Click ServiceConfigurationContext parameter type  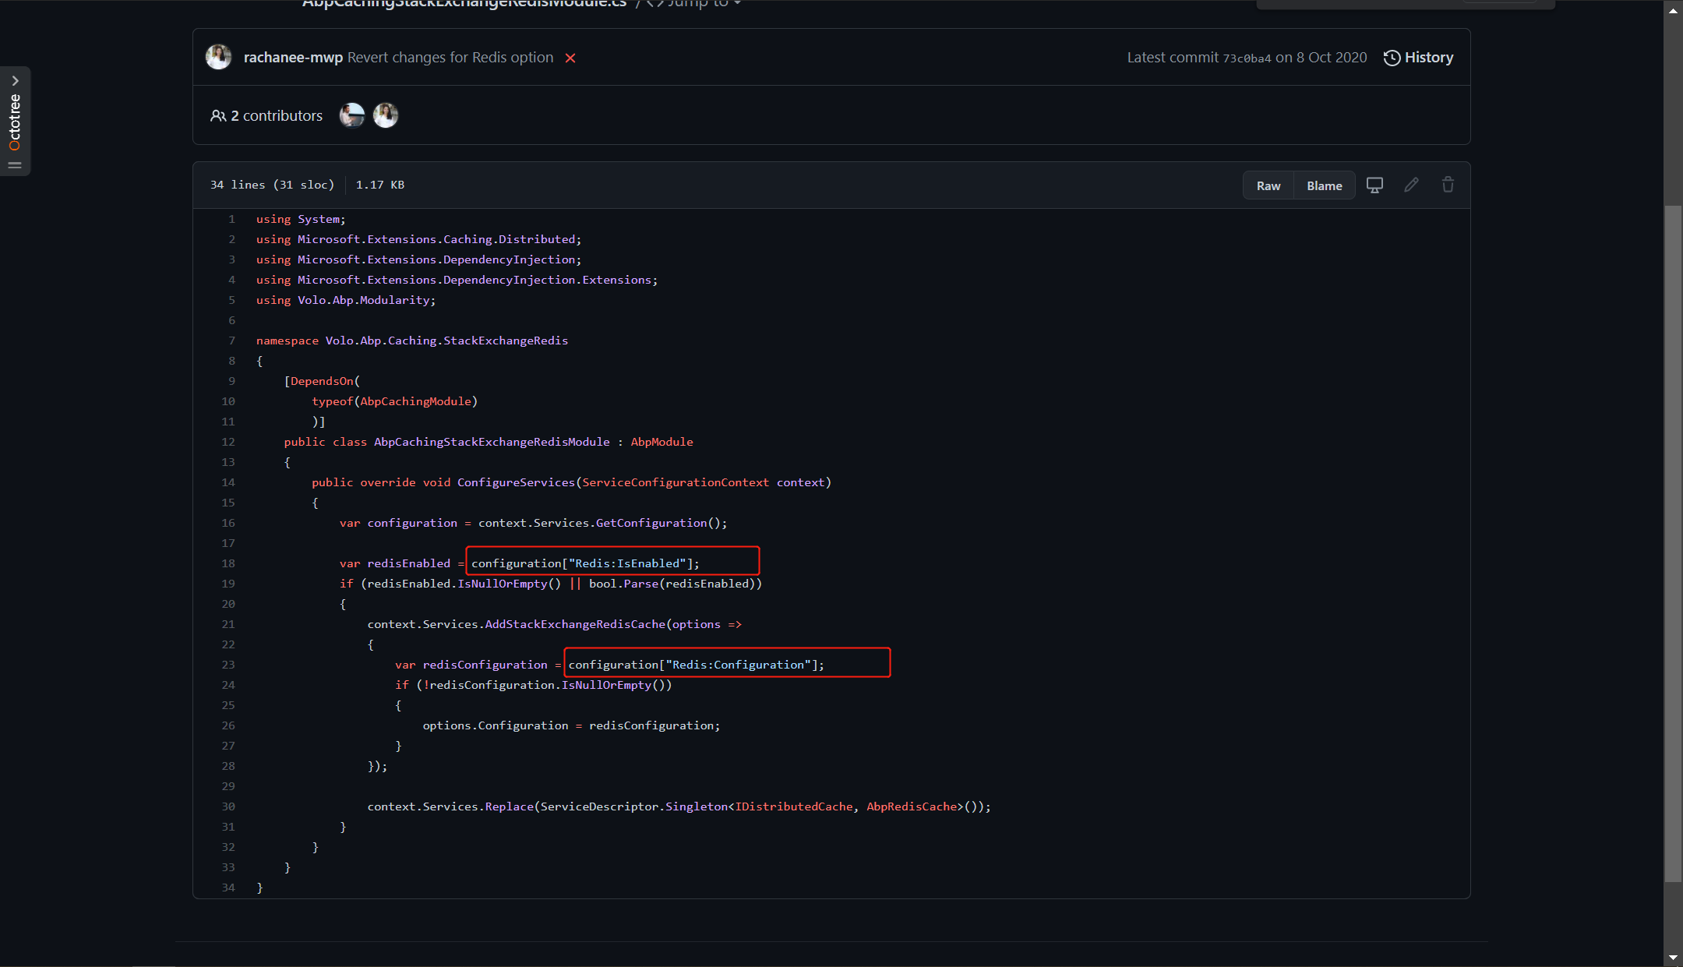click(676, 482)
